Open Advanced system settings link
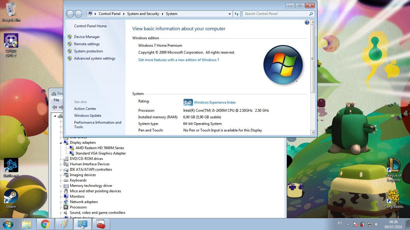The width and height of the screenshot is (410, 230). tap(95, 58)
